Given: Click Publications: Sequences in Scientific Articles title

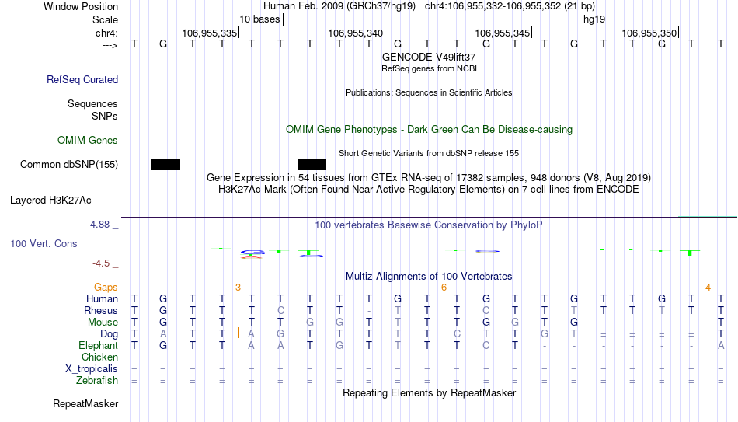Looking at the screenshot, I should click(x=429, y=92).
